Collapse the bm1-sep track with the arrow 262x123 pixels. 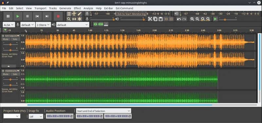pyautogui.click(x=9, y=66)
